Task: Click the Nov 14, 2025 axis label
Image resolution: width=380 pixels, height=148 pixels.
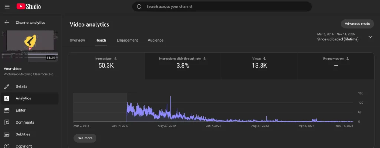Action: [x=345, y=126]
